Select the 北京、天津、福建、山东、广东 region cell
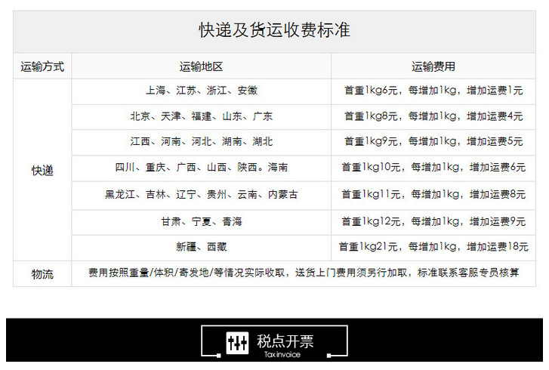549x370 pixels. click(202, 116)
